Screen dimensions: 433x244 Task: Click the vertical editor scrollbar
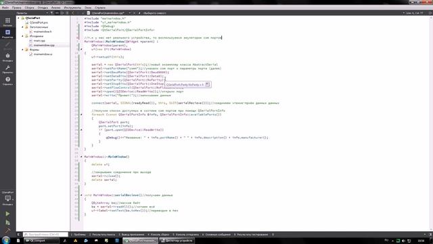(x=431, y=123)
